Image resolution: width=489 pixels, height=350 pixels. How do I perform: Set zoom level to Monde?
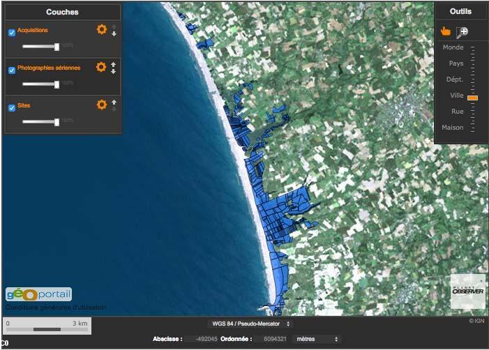tap(453, 47)
